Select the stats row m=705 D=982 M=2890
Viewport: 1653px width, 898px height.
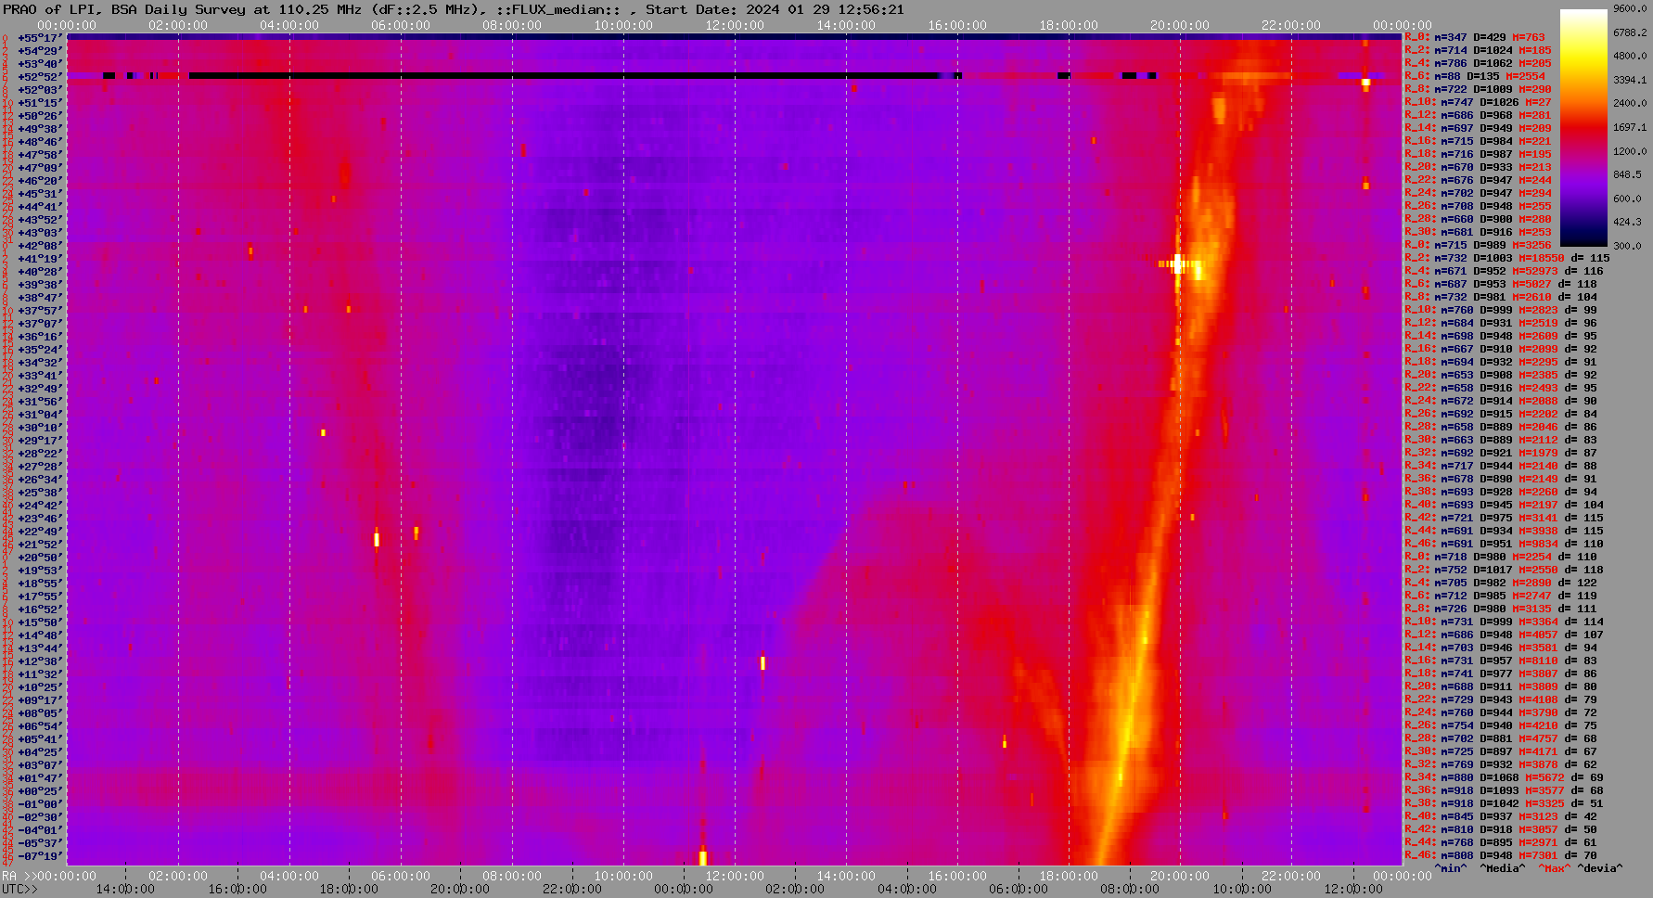click(x=1505, y=583)
